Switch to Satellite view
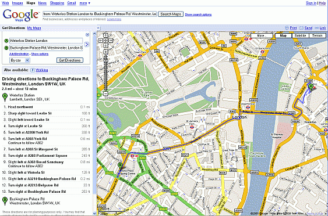The width and height of the screenshot is (328, 216). (300, 35)
